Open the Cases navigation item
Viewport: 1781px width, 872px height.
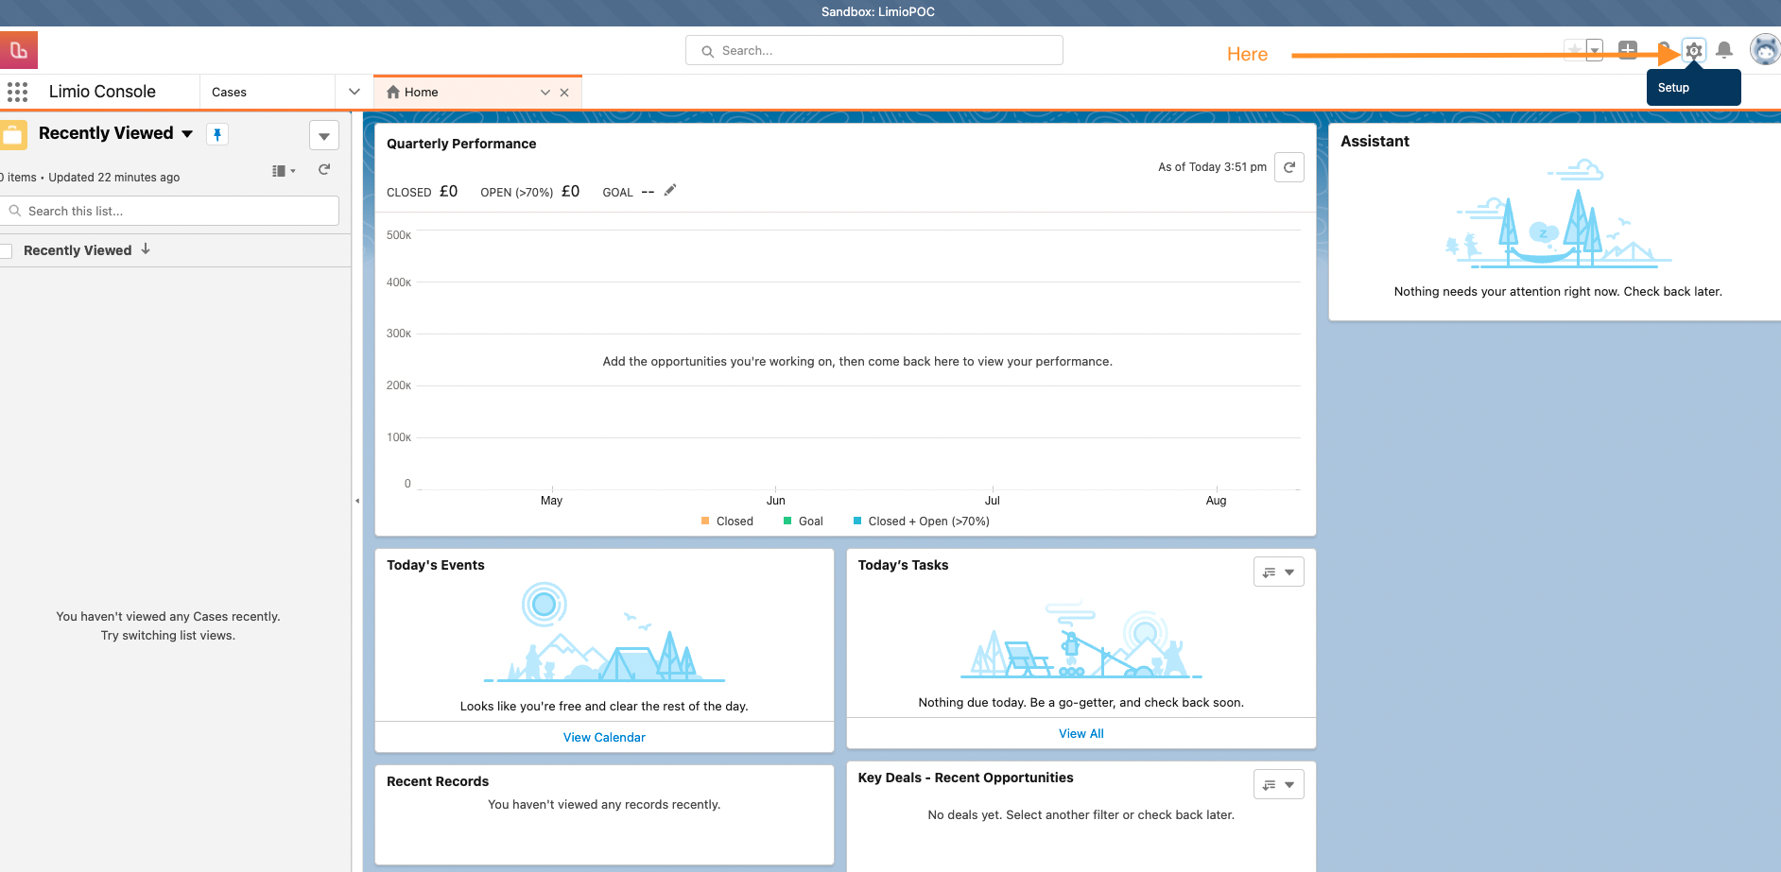(229, 92)
